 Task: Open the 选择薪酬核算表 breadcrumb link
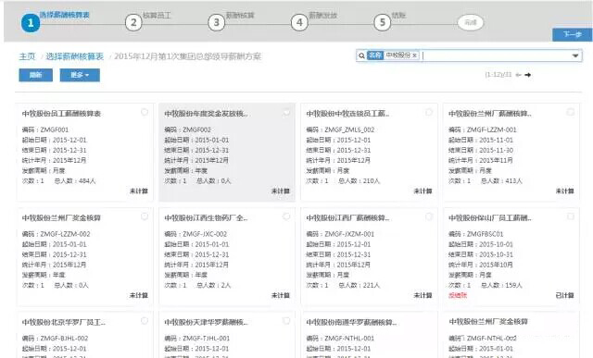[74, 56]
